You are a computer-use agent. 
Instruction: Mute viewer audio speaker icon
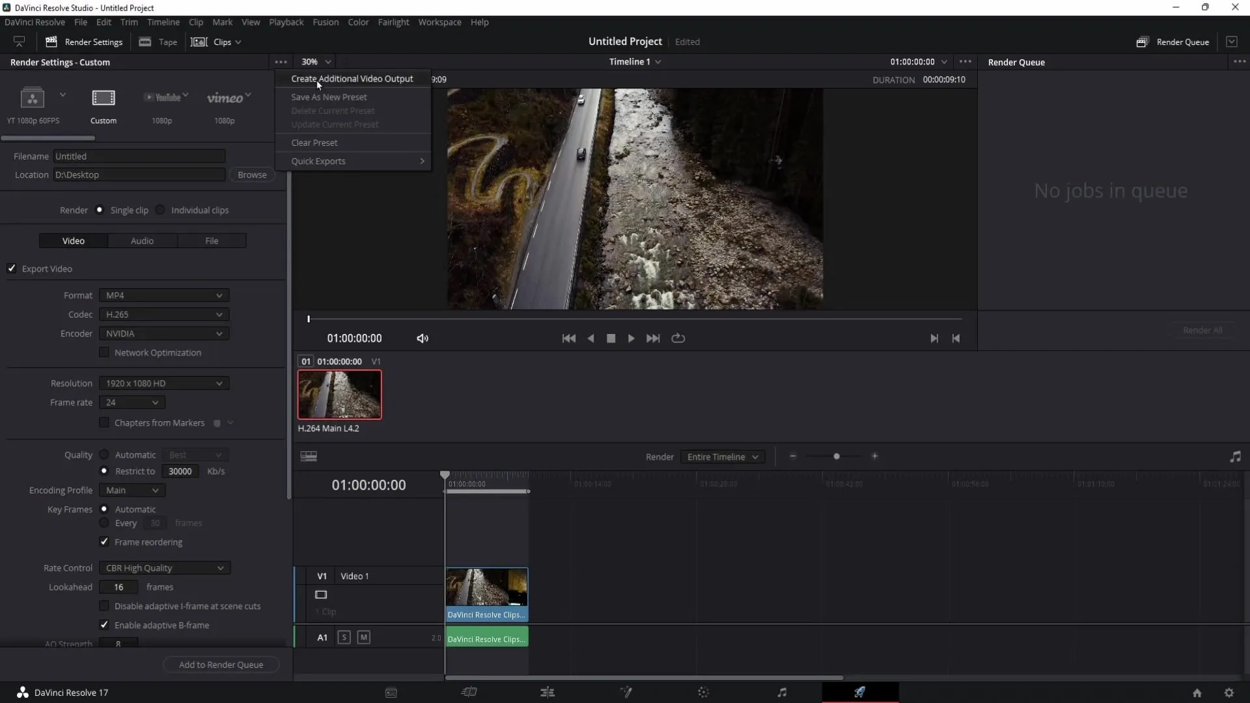pos(423,338)
